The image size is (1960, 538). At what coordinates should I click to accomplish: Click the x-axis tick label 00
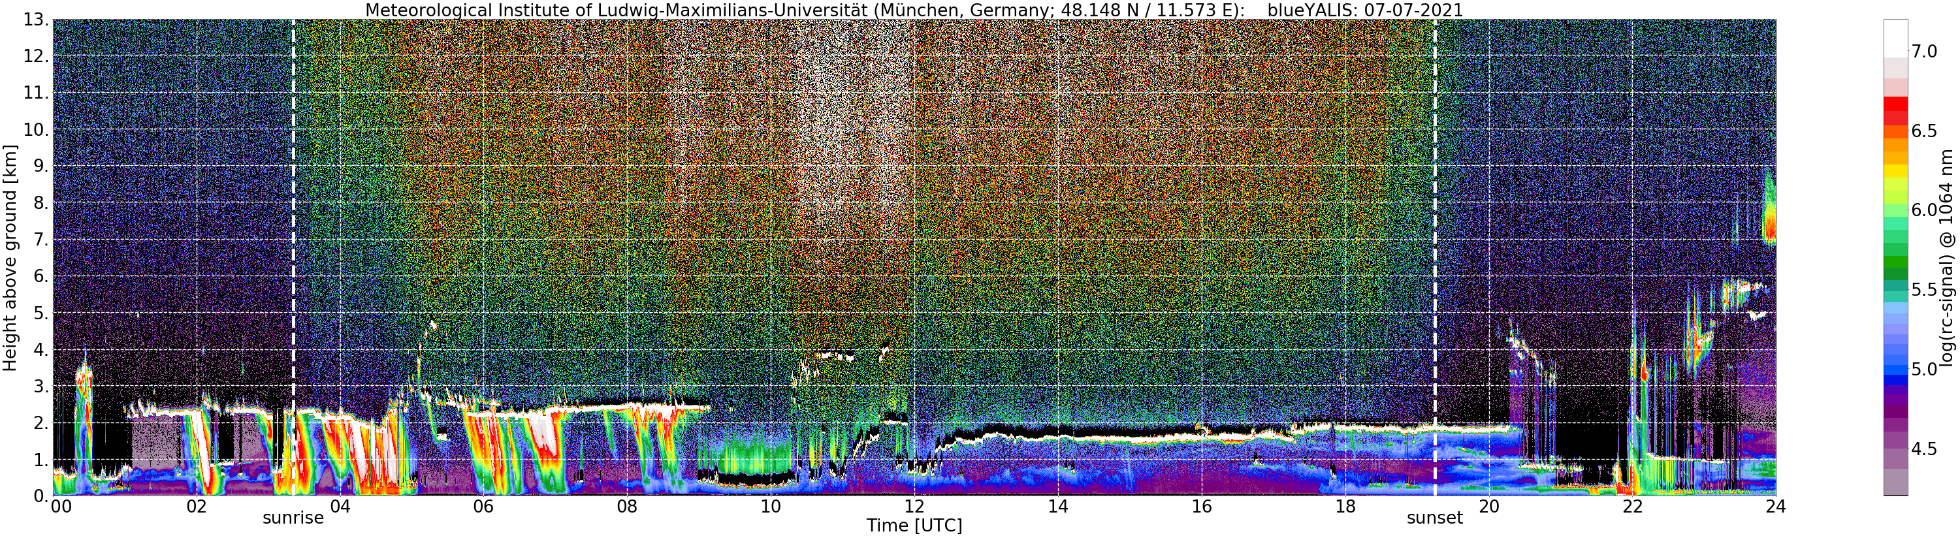pyautogui.click(x=61, y=507)
